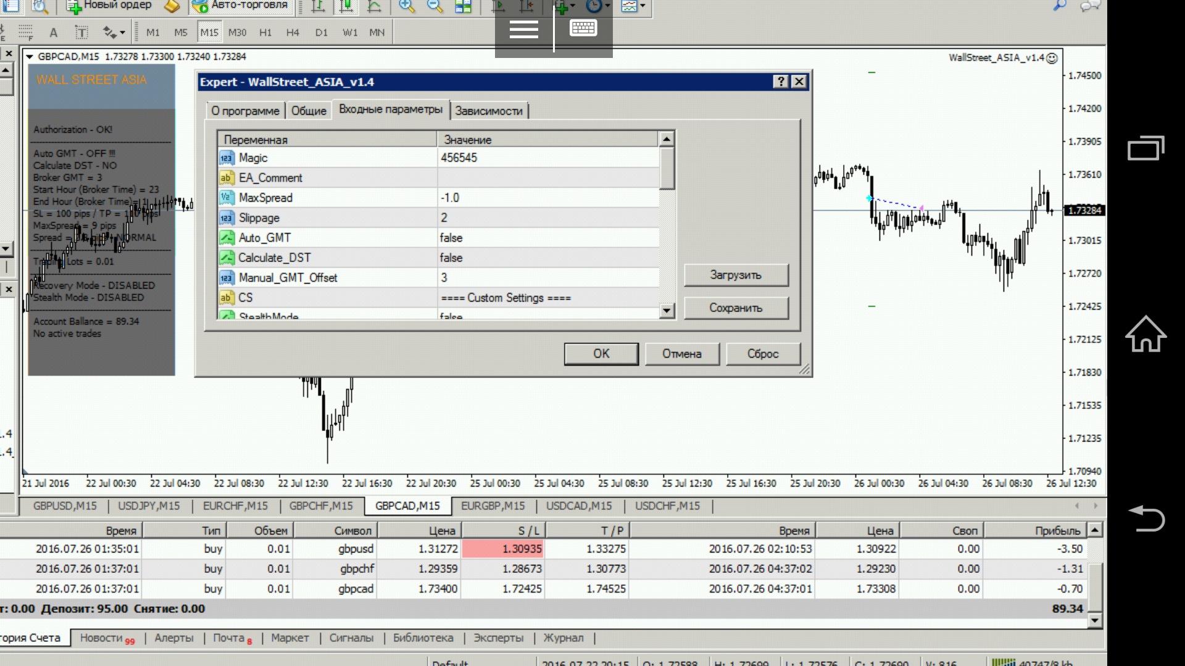Open the periodicity clock icon dropdown
1185x666 pixels.
coord(597,6)
